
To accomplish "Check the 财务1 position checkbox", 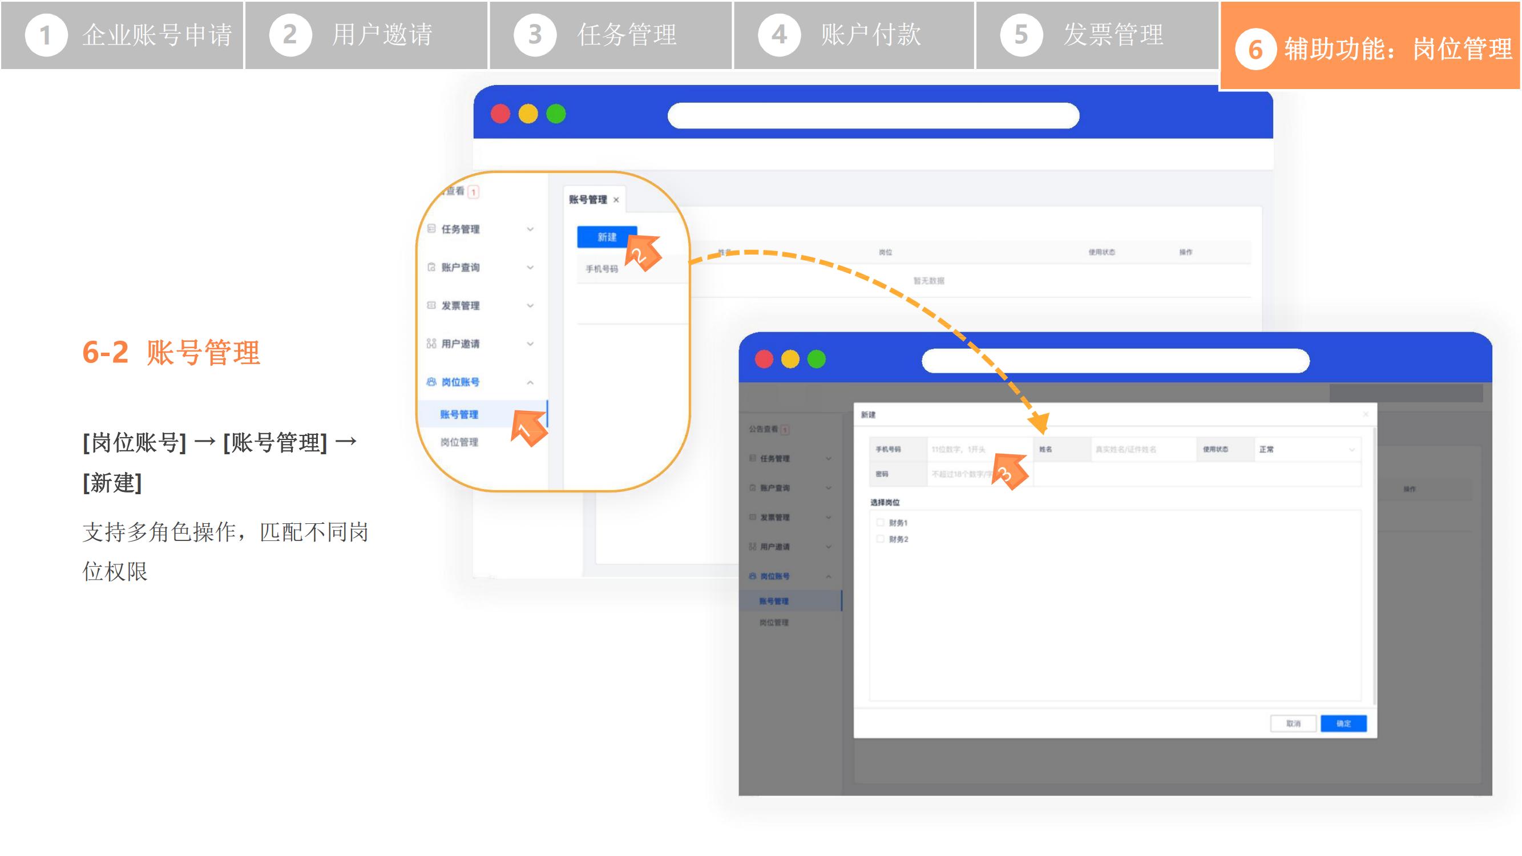I will point(881,522).
